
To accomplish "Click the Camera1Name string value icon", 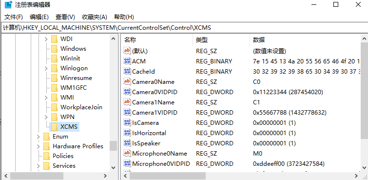I will [x=127, y=102].
